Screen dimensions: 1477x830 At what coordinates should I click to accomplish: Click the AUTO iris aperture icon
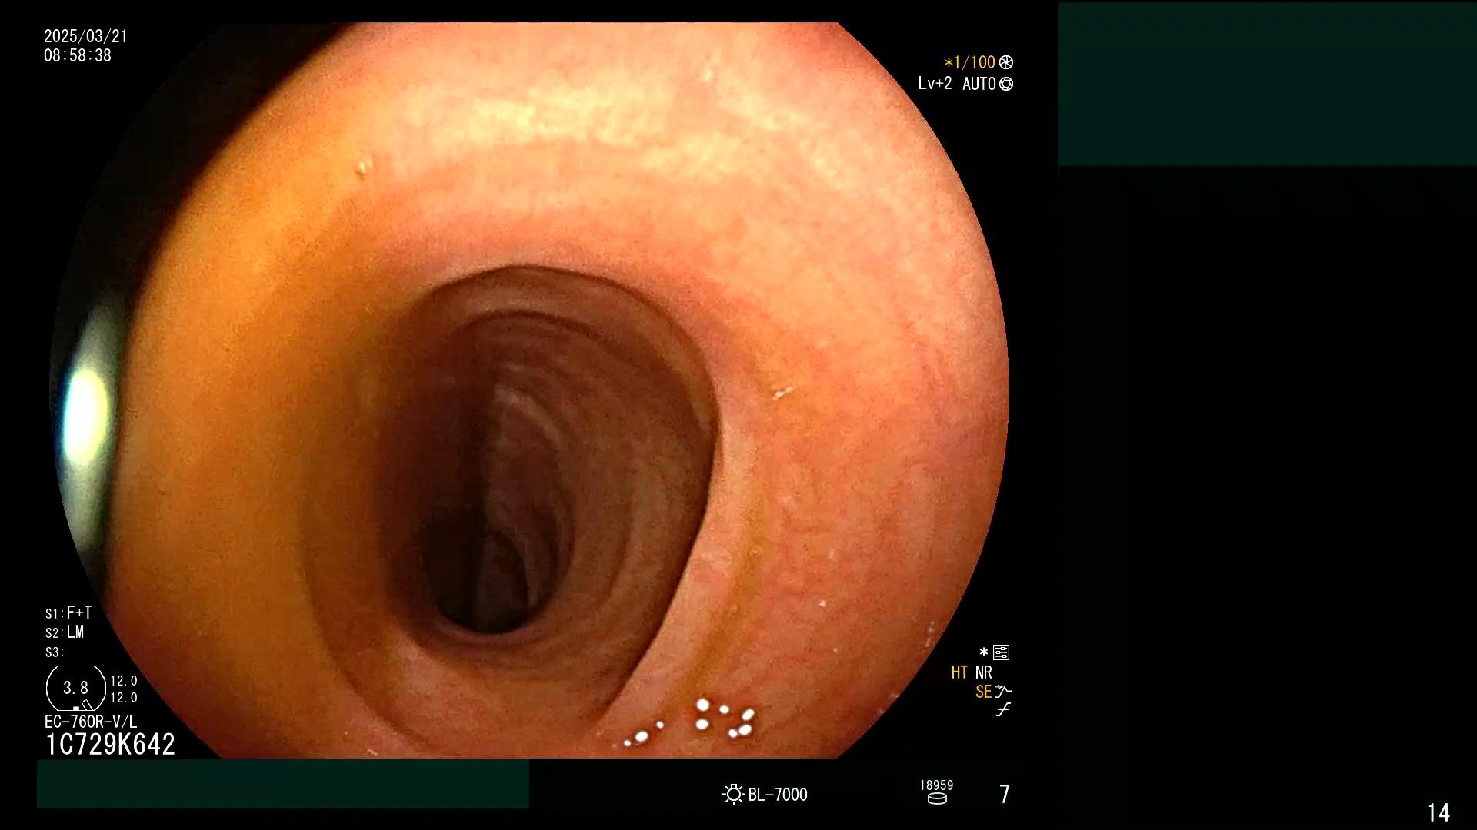[1006, 84]
